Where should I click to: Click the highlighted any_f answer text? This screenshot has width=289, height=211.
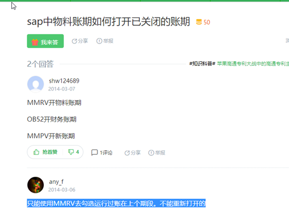116,203
